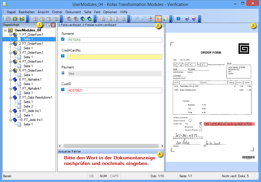Click the blue exclamation mark toolbar icon

pos(178,19)
